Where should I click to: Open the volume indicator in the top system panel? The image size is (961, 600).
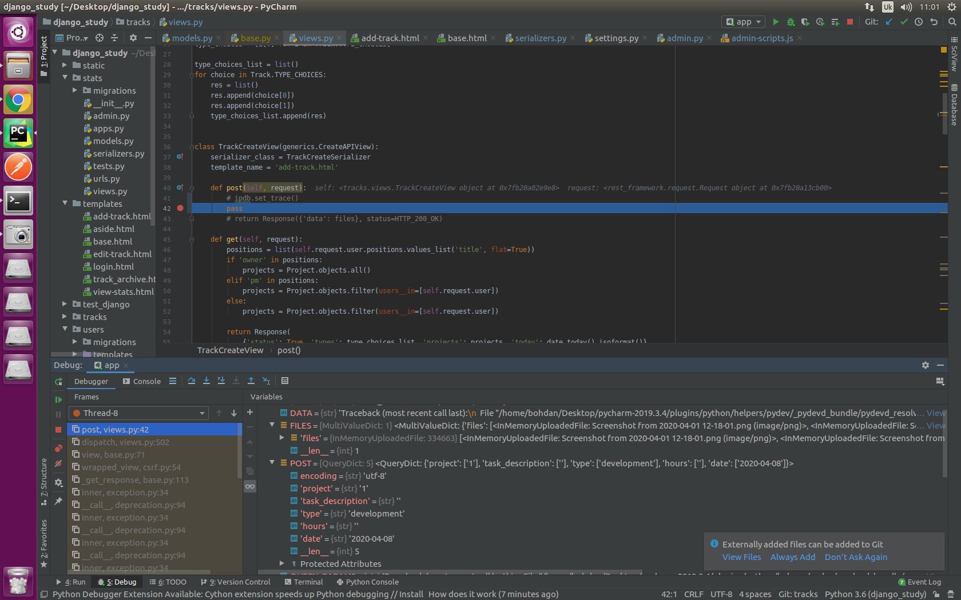tap(906, 7)
